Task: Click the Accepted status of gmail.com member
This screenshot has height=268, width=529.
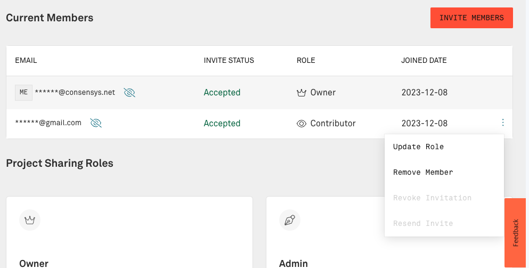Action: tap(222, 124)
